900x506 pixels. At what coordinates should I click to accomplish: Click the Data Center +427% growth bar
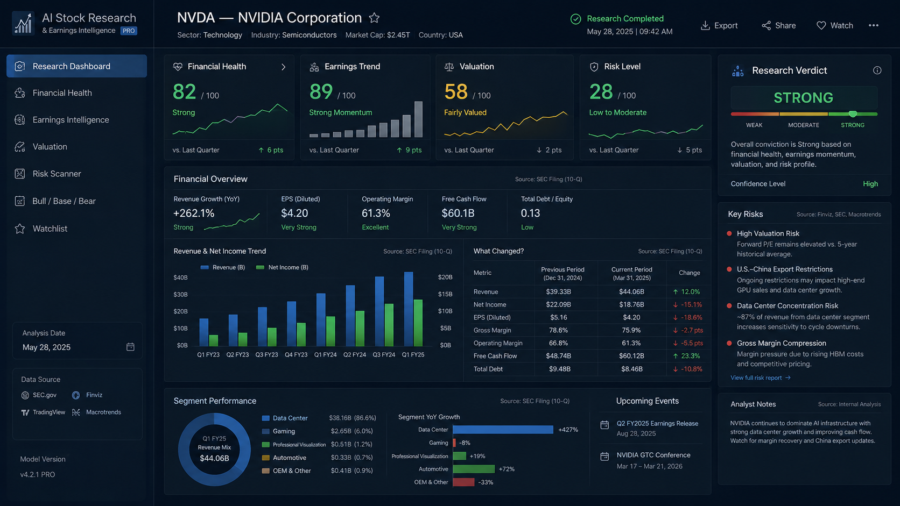pyautogui.click(x=503, y=430)
